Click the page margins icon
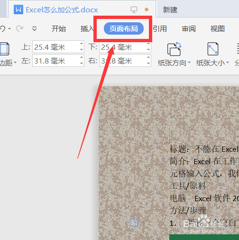 (4, 49)
